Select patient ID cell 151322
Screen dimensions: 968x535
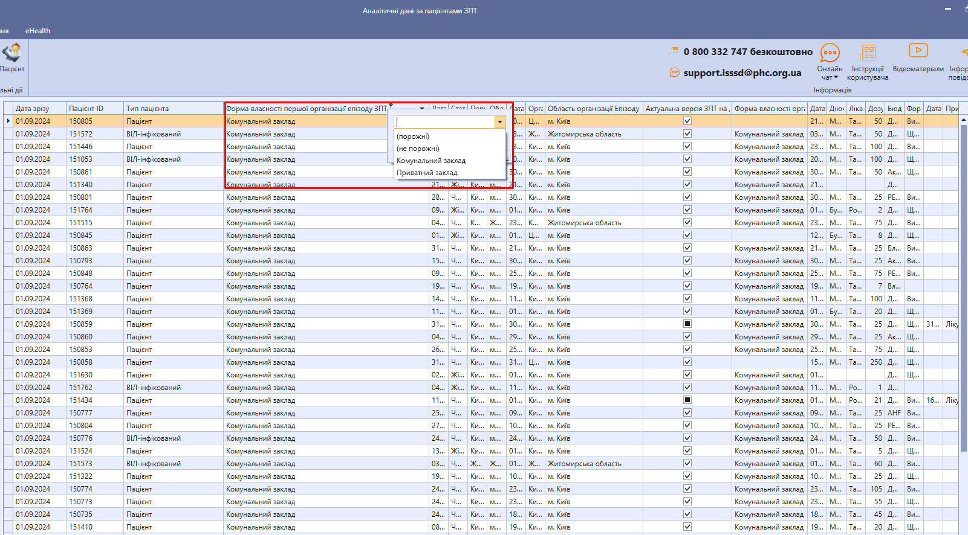(95, 476)
